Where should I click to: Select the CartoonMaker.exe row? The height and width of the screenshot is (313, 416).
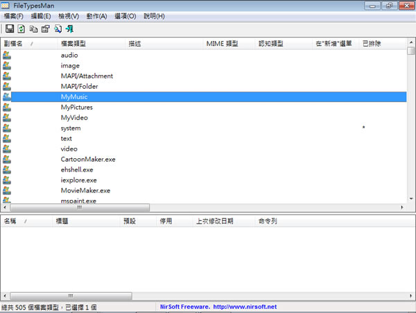pos(205,160)
